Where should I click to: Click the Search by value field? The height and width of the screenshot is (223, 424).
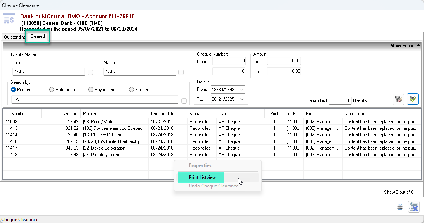tap(95, 99)
